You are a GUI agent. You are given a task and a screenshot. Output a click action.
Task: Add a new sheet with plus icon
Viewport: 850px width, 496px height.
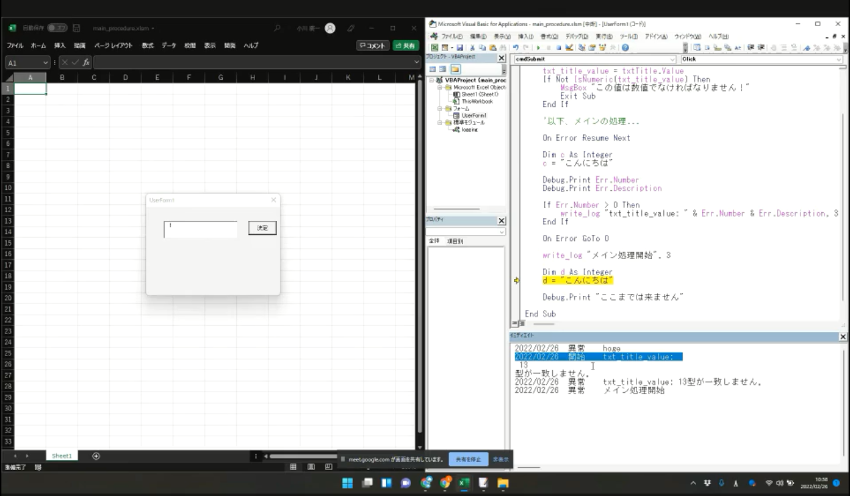coord(96,456)
